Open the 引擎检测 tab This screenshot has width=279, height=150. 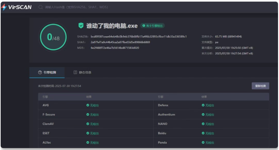[x=47, y=72]
